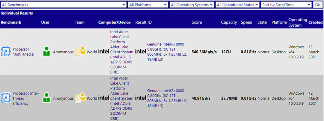
Task: Click Intel logo beside Result ID in Inter-Thread row
Action: 141,98
